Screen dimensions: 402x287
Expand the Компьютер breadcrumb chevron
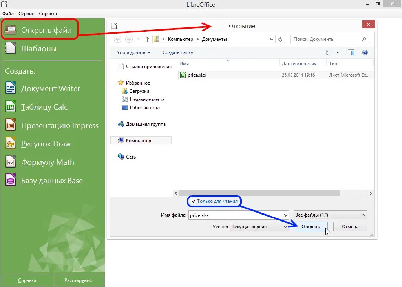164,39
